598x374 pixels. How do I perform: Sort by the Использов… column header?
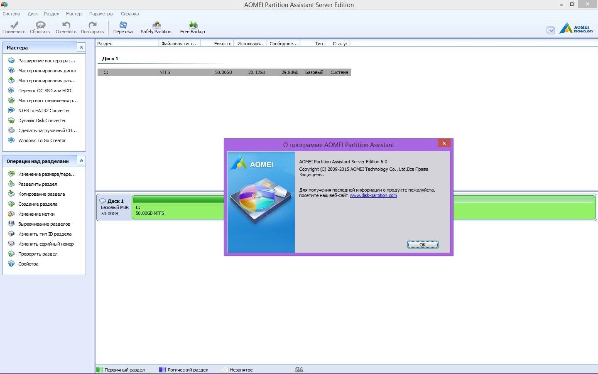coord(250,43)
